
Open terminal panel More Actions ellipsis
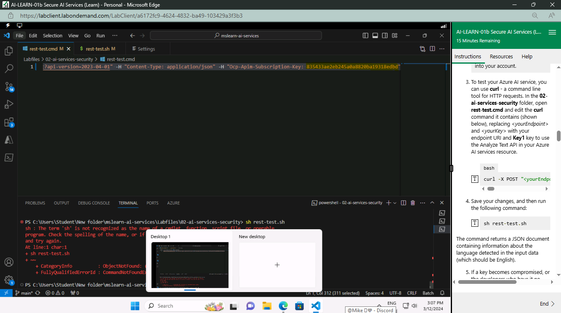[422, 203]
